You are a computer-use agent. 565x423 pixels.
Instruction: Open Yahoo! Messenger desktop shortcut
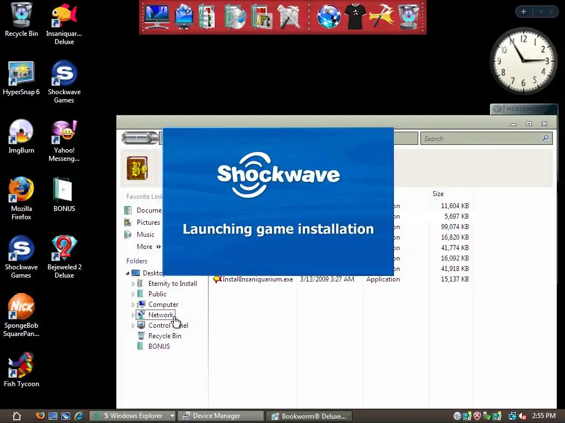point(64,141)
